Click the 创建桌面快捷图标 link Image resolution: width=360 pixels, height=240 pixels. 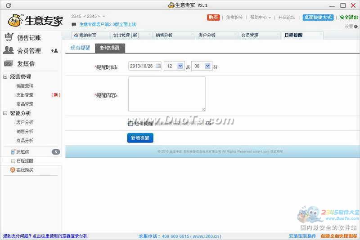click(339, 236)
